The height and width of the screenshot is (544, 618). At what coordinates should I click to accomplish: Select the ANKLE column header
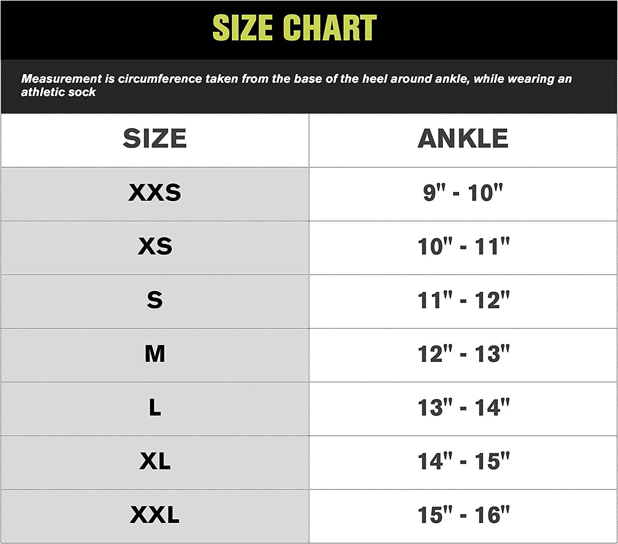[463, 138]
